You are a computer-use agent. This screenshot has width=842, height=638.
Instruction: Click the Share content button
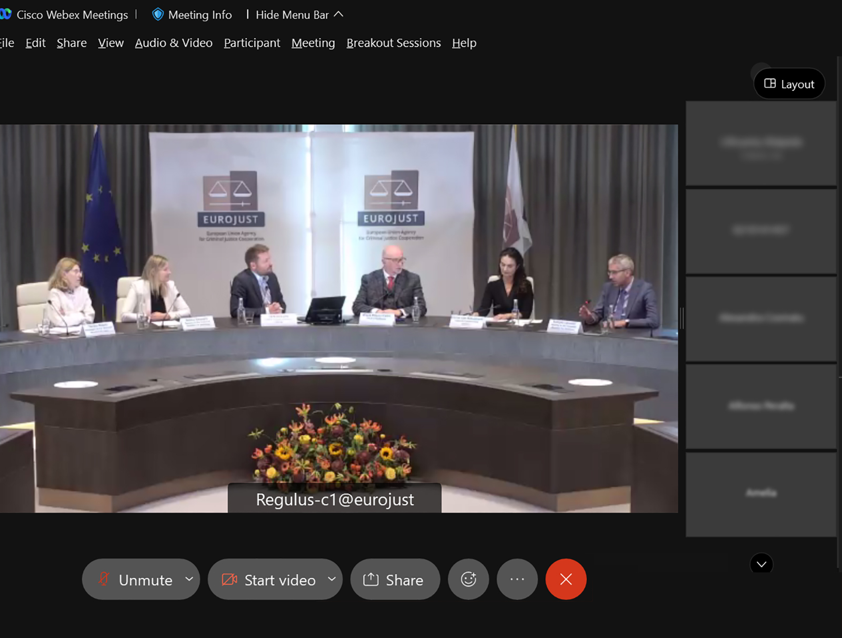click(x=395, y=579)
